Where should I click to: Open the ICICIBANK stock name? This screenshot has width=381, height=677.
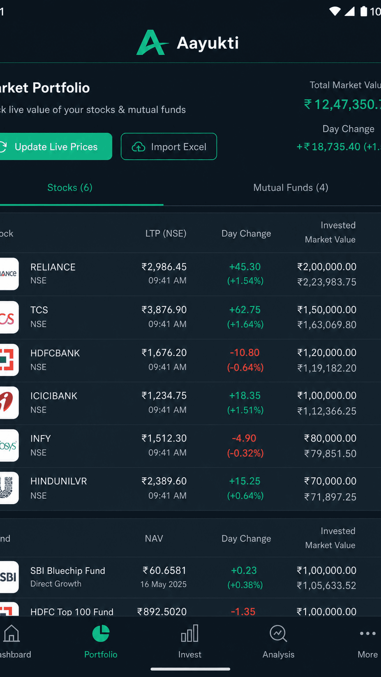(x=54, y=396)
